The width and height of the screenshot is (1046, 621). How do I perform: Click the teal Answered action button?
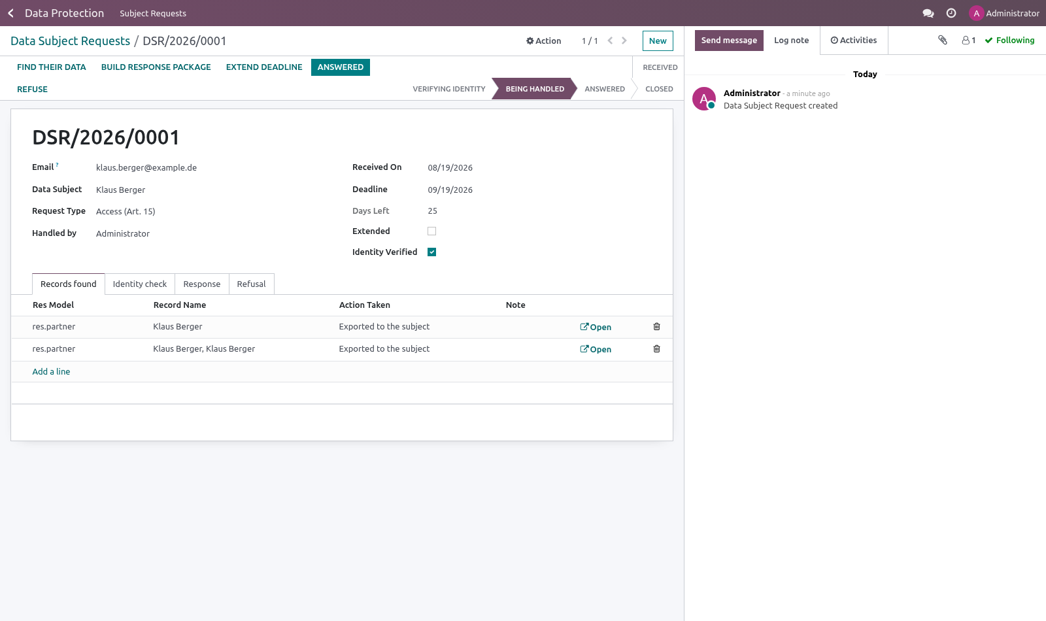(341, 67)
